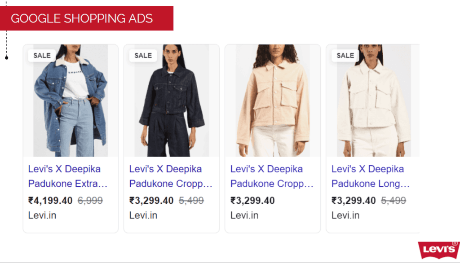
Task: Click the ₹3,299.40 price on the beige jacket ad
Action: click(x=253, y=201)
